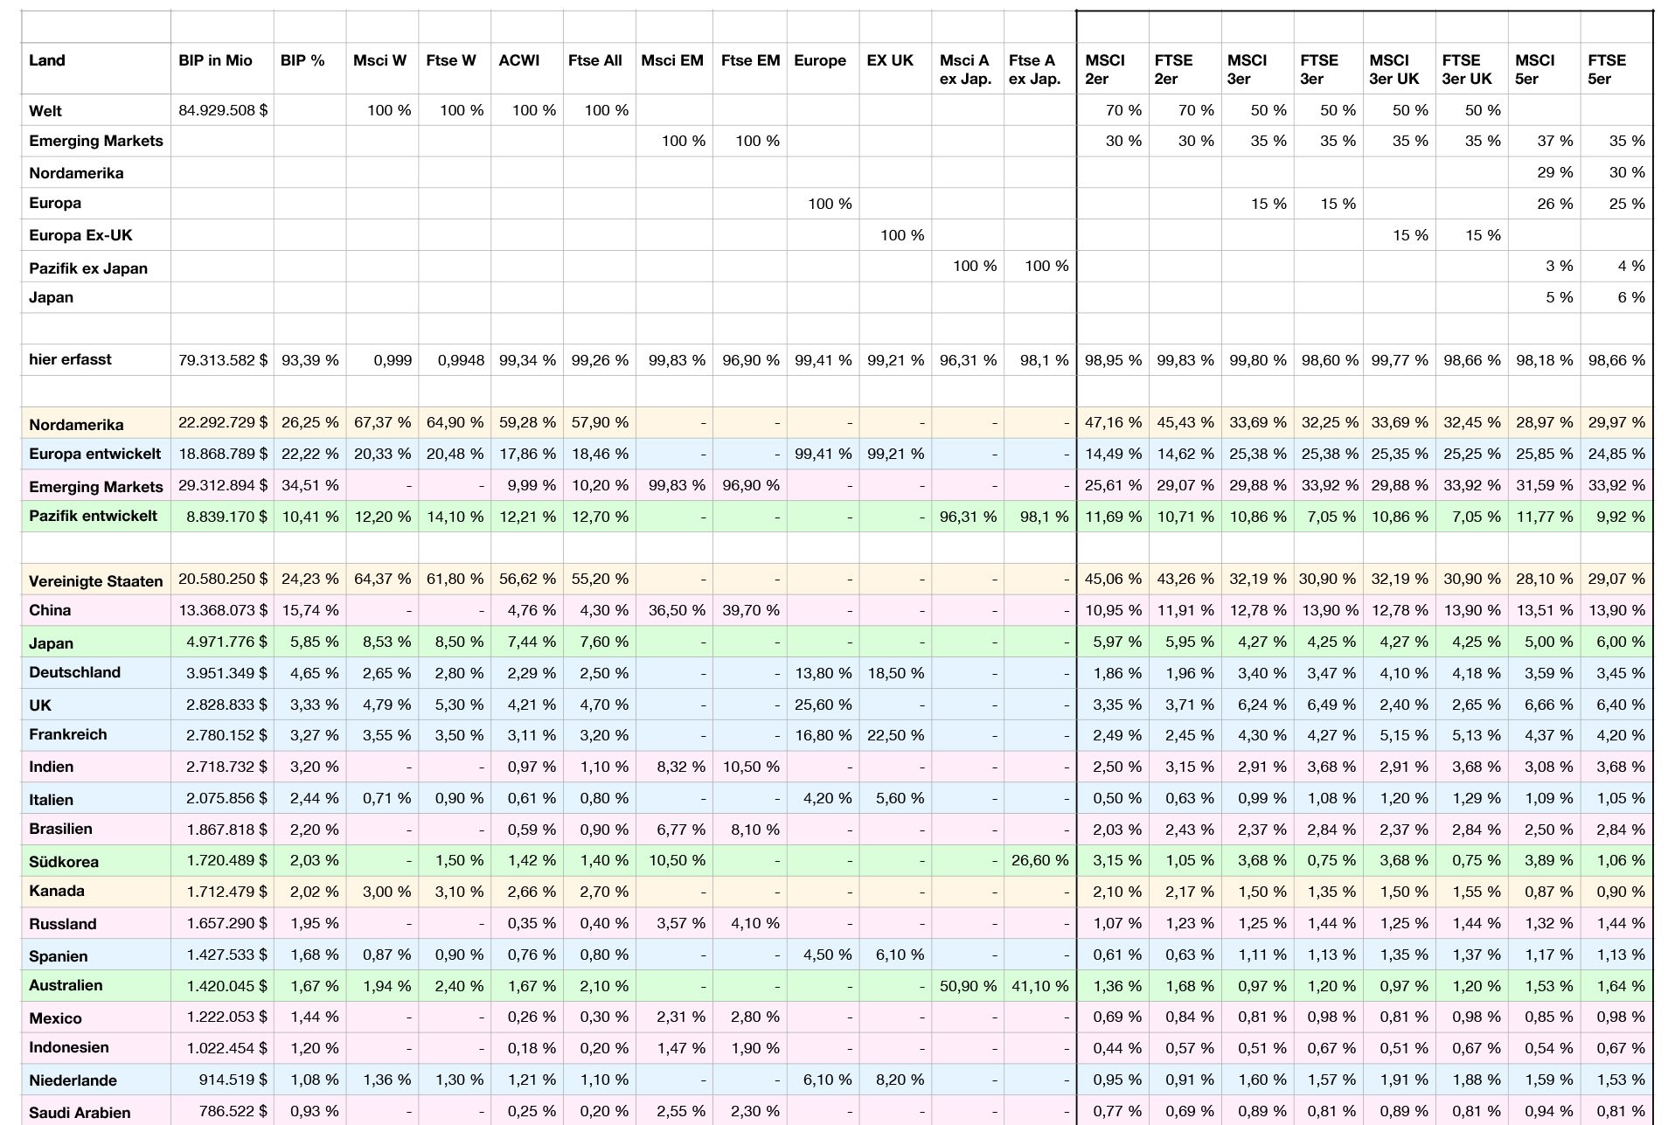This screenshot has width=1675, height=1125.
Task: Select the "Deutschland" row label
Action: tap(75, 672)
